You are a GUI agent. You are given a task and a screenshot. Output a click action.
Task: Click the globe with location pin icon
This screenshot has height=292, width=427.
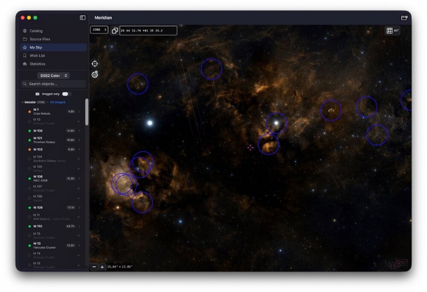pyautogui.click(x=95, y=75)
